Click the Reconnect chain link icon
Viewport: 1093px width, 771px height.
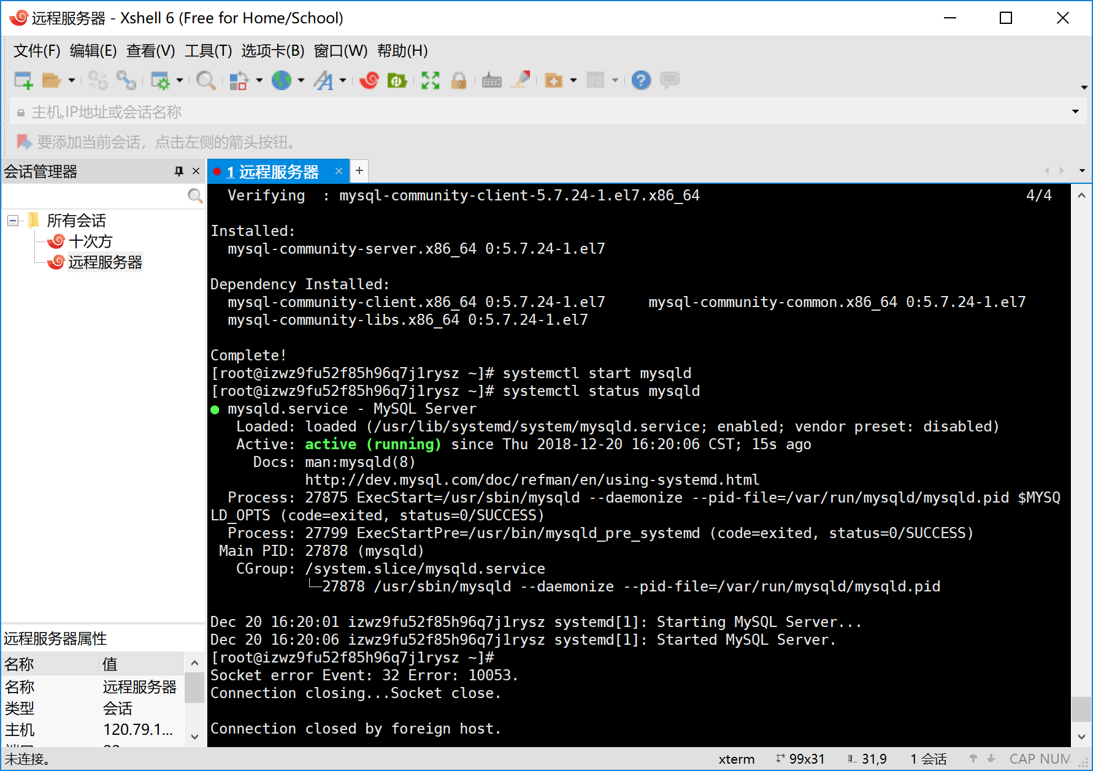(126, 80)
